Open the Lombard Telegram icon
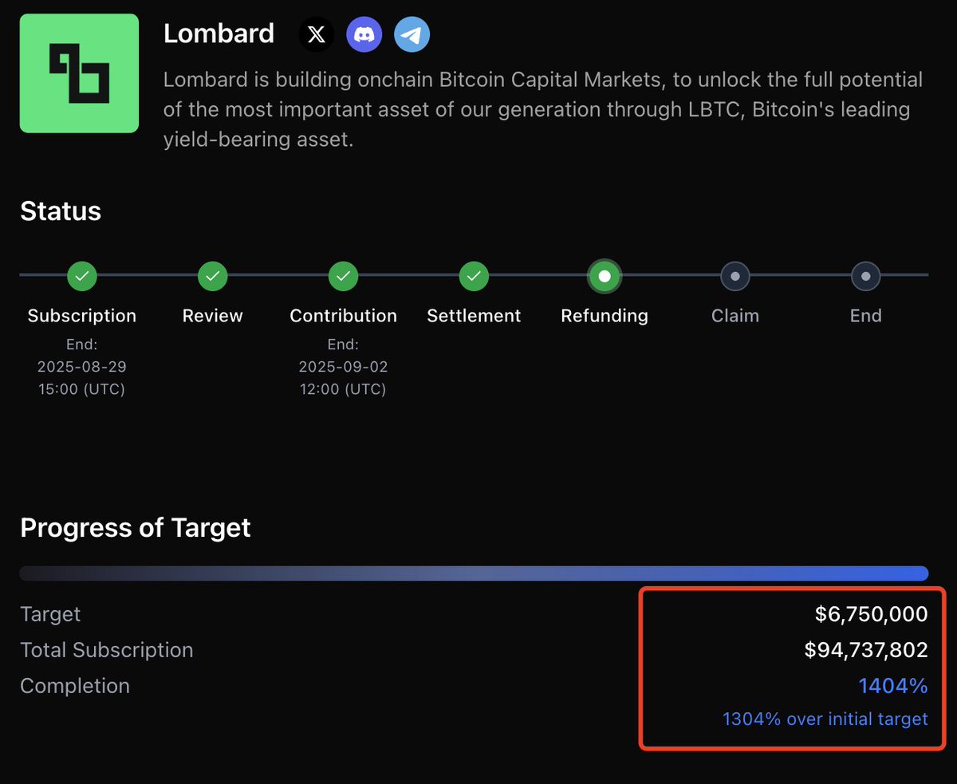 pyautogui.click(x=412, y=35)
